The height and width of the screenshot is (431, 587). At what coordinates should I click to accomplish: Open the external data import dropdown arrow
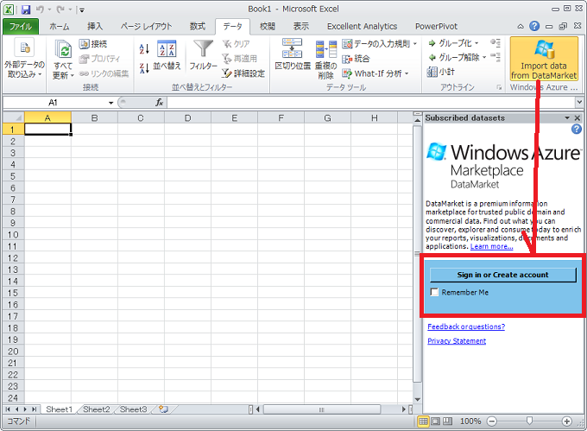(x=40, y=74)
